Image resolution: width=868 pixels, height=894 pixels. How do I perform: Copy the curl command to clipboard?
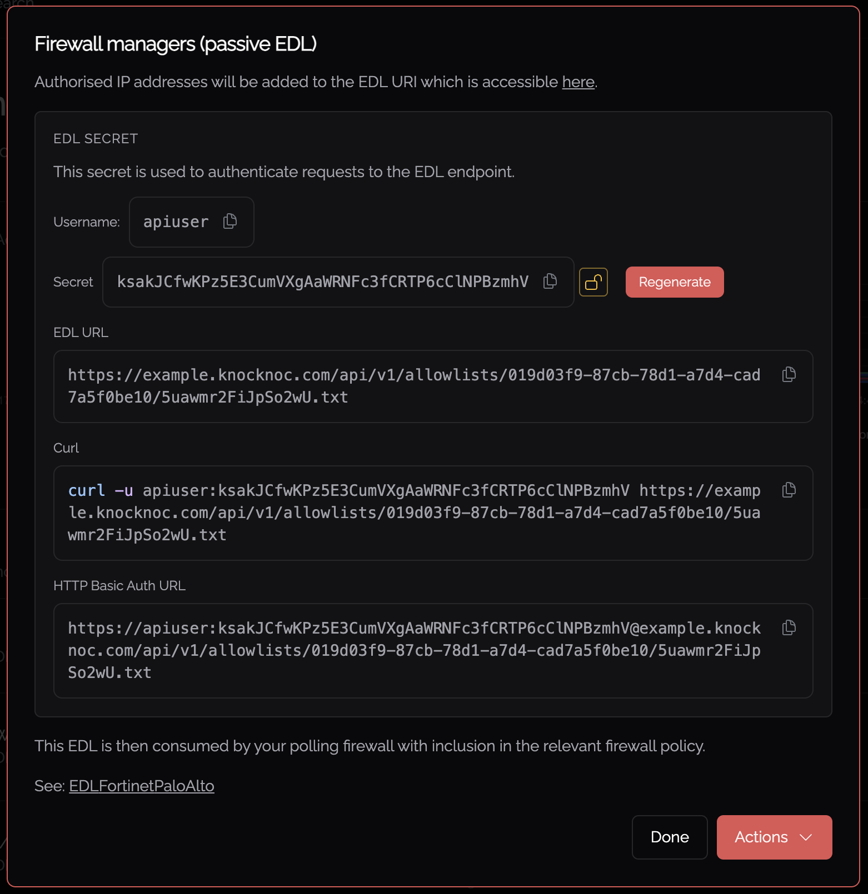[x=789, y=490]
